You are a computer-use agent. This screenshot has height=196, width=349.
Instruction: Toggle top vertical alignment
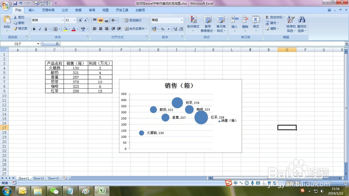(95, 20)
